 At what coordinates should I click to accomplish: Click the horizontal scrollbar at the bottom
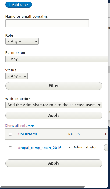click(x=42, y=187)
